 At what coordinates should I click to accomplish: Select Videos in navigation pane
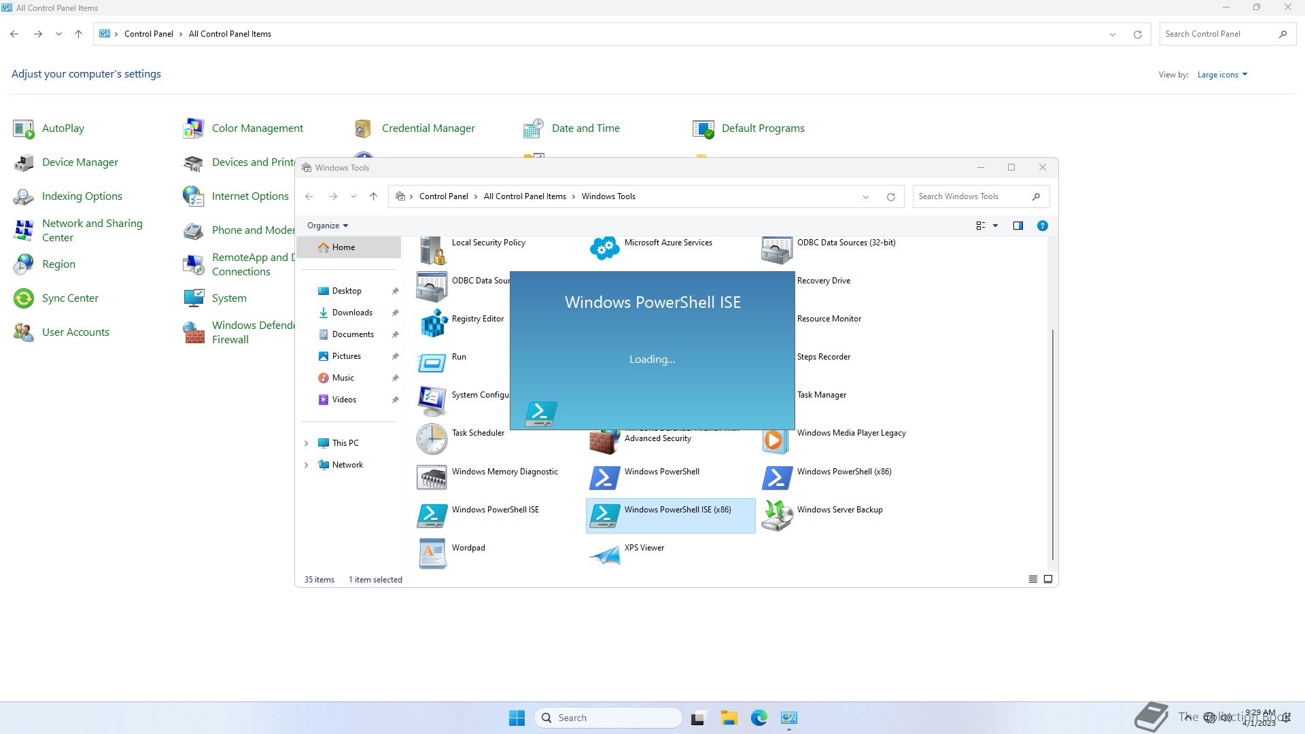349,400
